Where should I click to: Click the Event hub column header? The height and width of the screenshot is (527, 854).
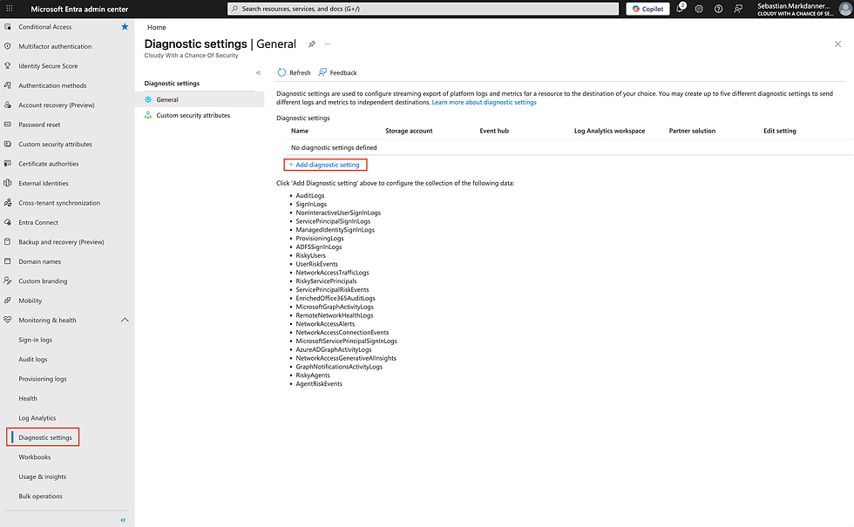[494, 132]
